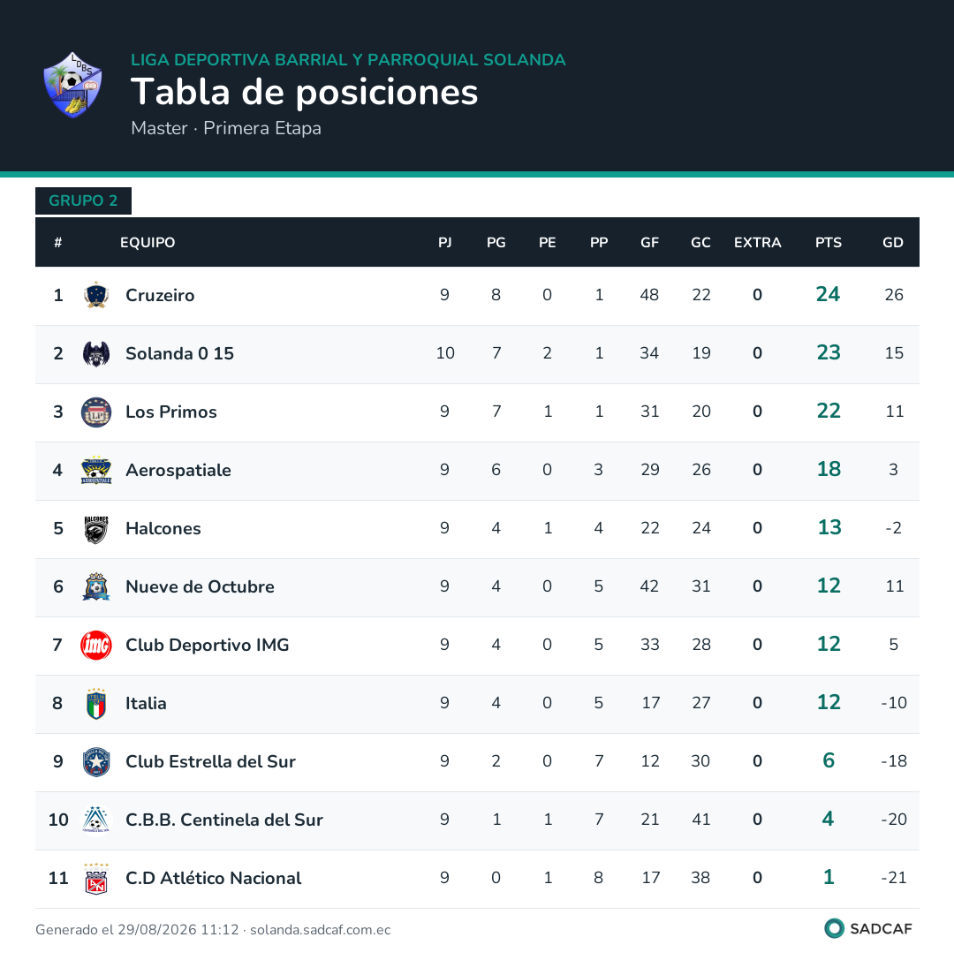Open the C.B.B. Centinela del Sur team name
Viewport: 954px width, 975px height.
click(x=223, y=820)
